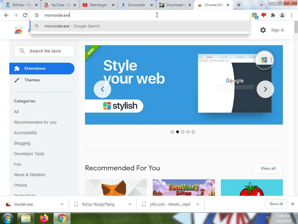Screen dimensions: 298x224
Task: Reload the current page
Action: coord(25,15)
